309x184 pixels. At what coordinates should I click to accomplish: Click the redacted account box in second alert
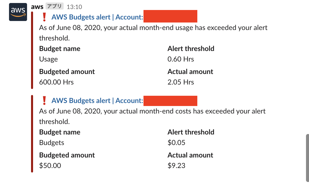pos(170,101)
